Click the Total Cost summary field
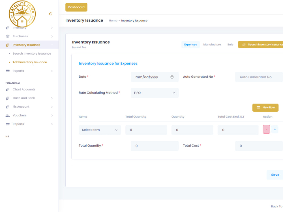283x212 pixels. click(259, 146)
